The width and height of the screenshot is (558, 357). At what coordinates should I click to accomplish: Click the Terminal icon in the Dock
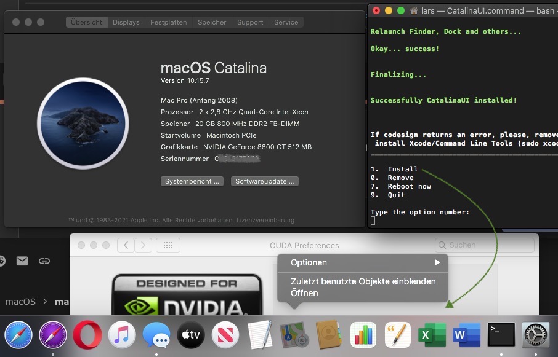(x=501, y=335)
